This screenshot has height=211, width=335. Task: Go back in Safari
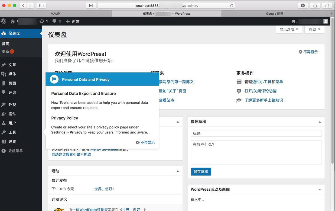point(23,5)
